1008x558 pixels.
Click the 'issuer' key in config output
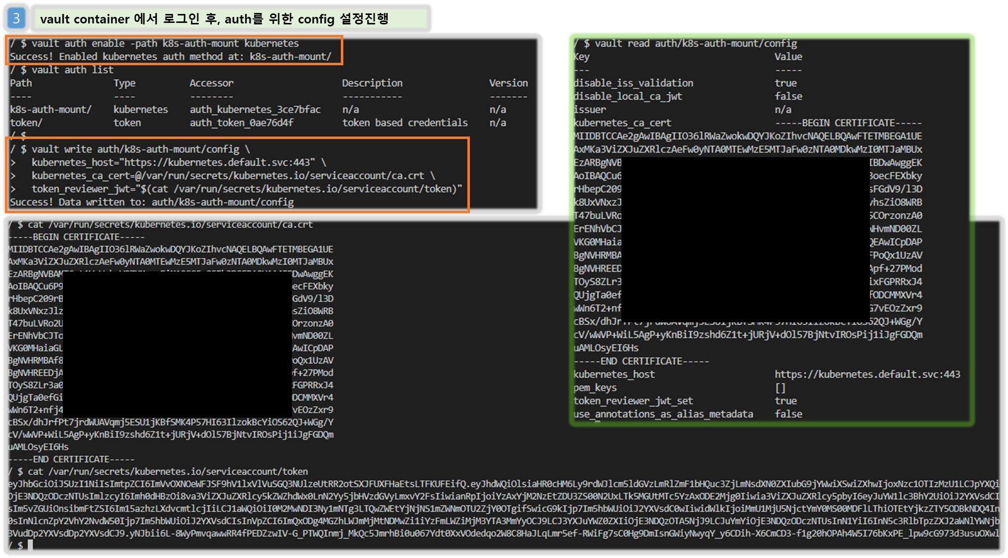590,110
